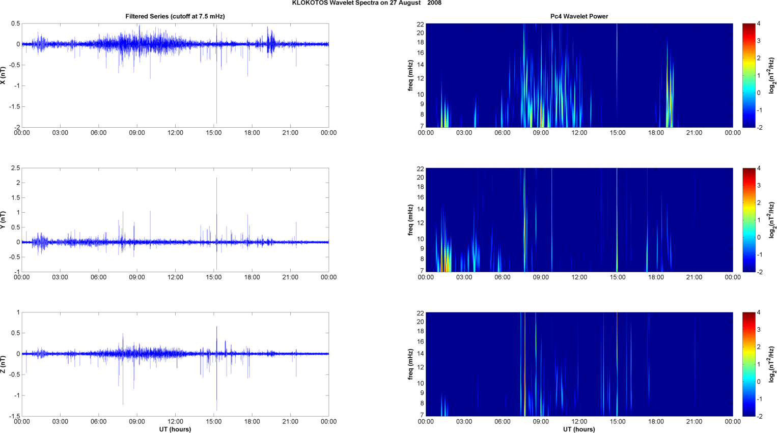The height and width of the screenshot is (433, 777).
Task: Select UT (hours) label under Z series plot
Action: 175,429
